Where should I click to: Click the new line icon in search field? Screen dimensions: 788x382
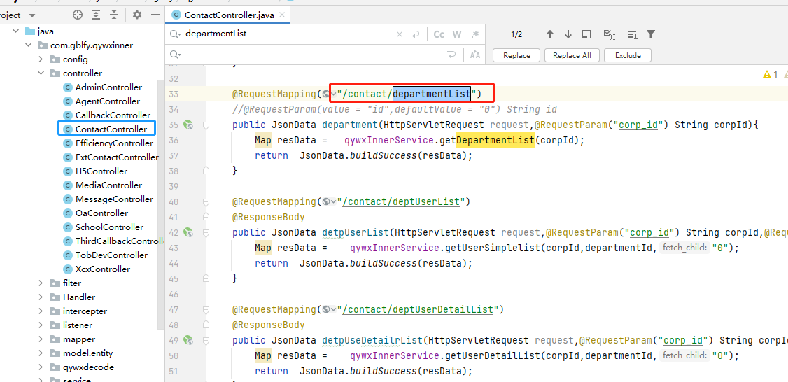click(x=415, y=35)
